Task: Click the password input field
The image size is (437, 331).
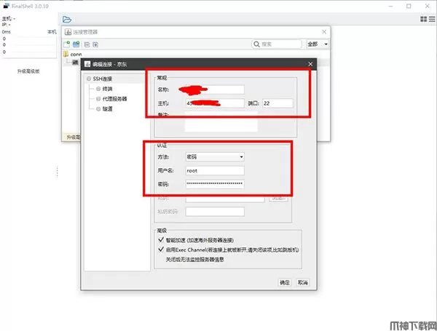Action: (x=215, y=184)
